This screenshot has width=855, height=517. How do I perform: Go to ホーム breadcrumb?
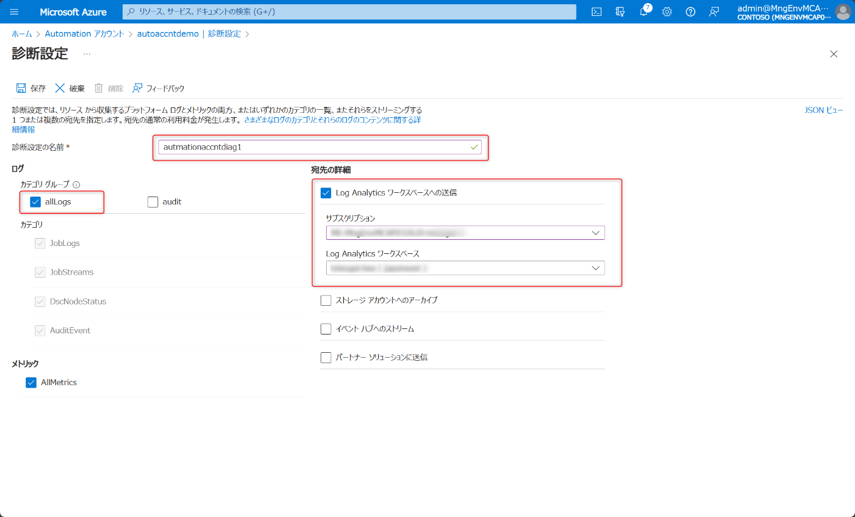click(22, 34)
